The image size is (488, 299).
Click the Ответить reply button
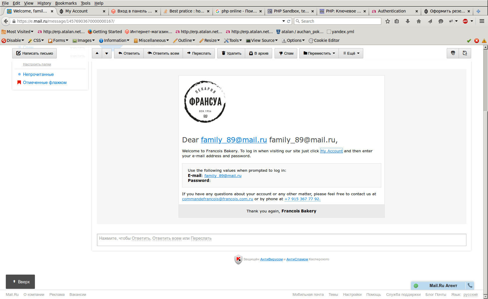129,53
